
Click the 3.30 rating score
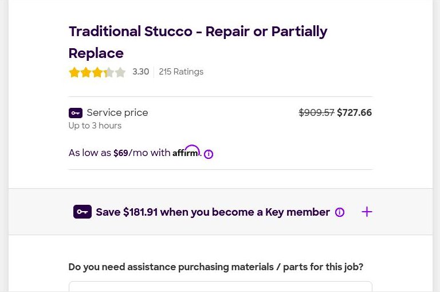click(140, 72)
